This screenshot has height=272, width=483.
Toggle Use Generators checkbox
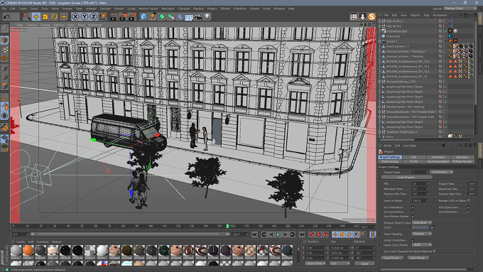click(413, 212)
